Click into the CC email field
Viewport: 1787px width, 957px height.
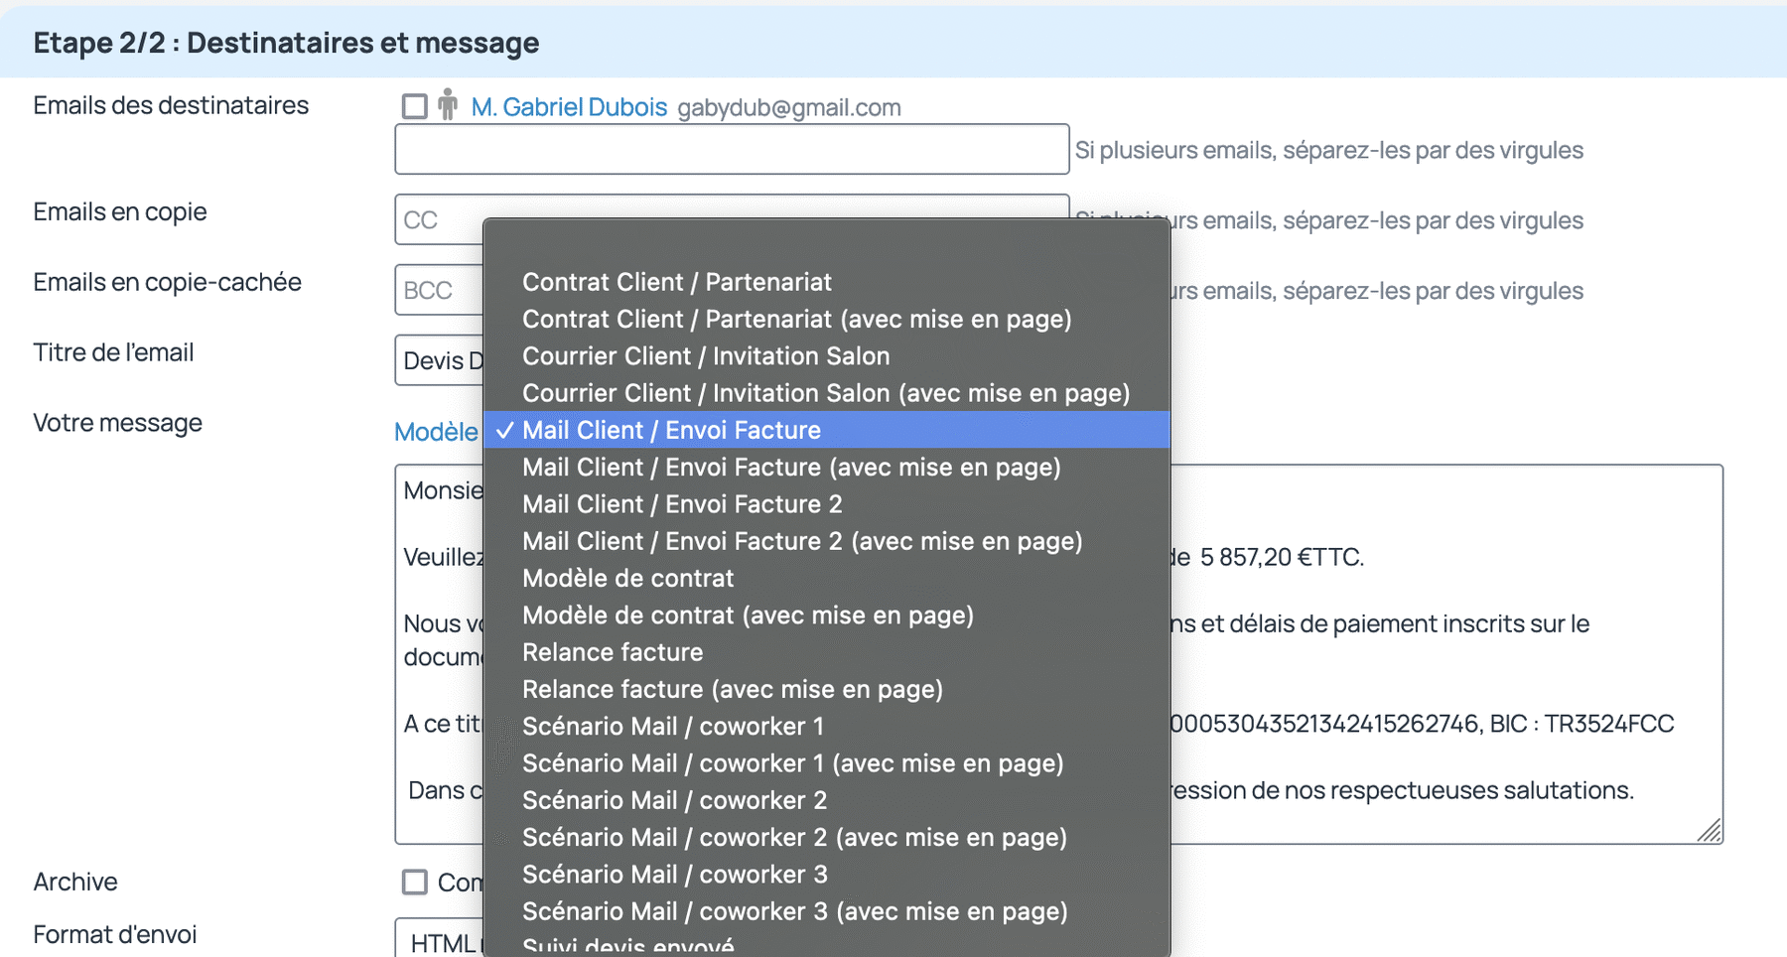point(439,219)
